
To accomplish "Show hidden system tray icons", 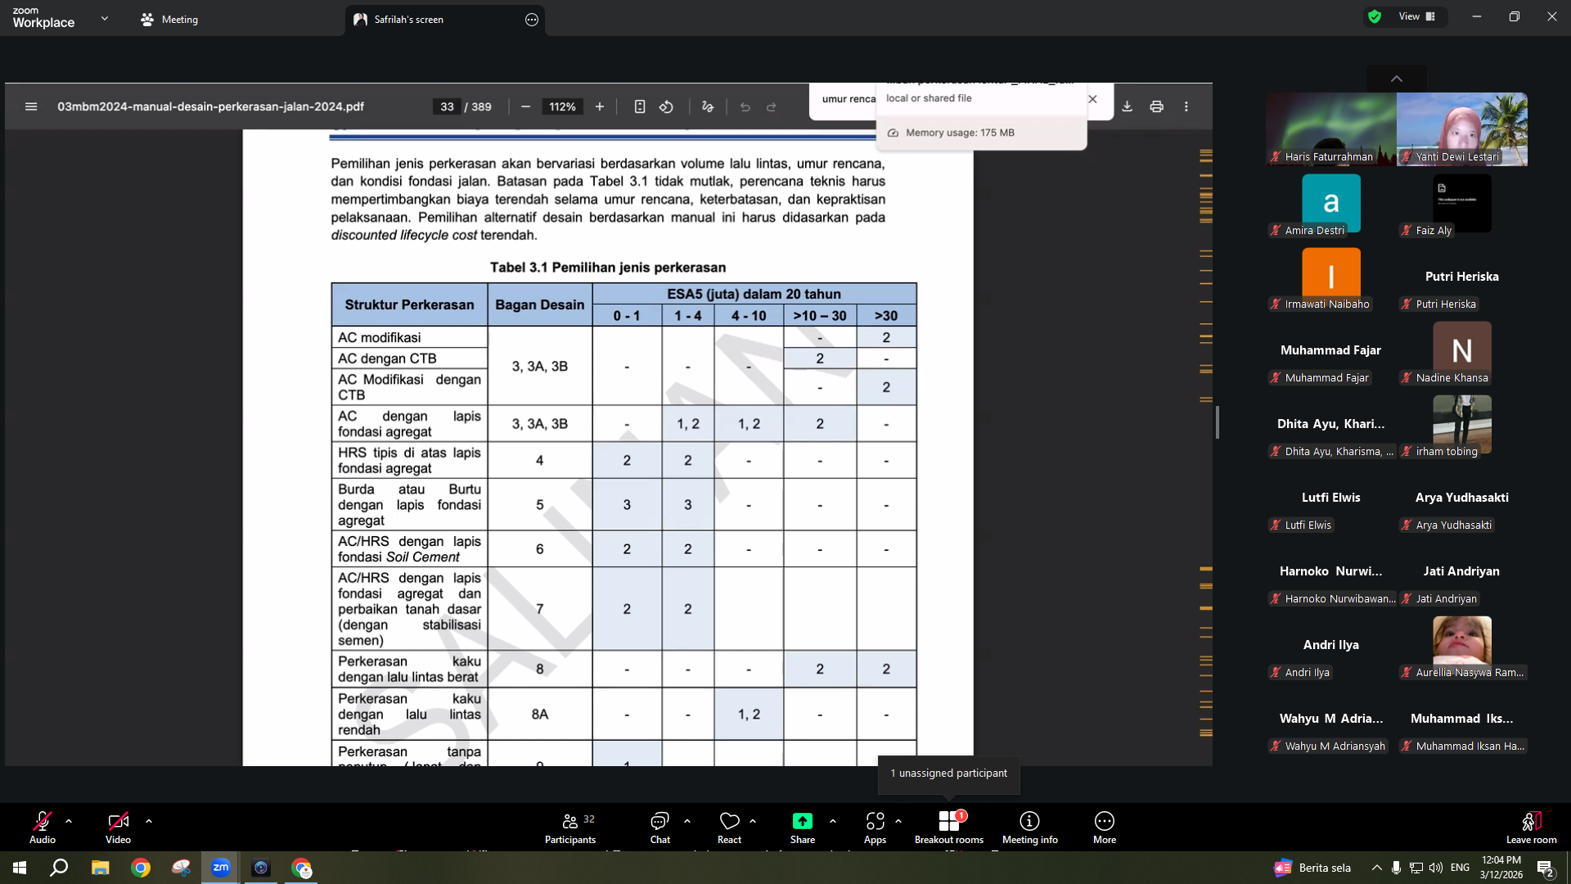I will point(1376,868).
